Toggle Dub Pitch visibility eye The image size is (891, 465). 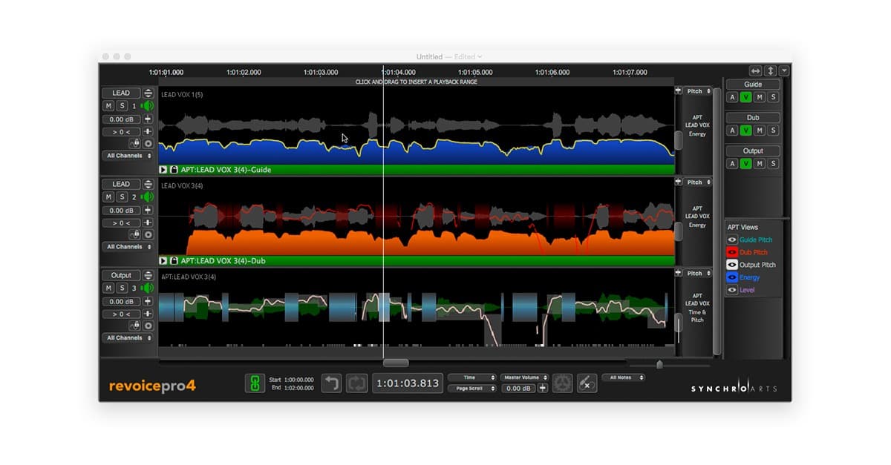pos(732,252)
